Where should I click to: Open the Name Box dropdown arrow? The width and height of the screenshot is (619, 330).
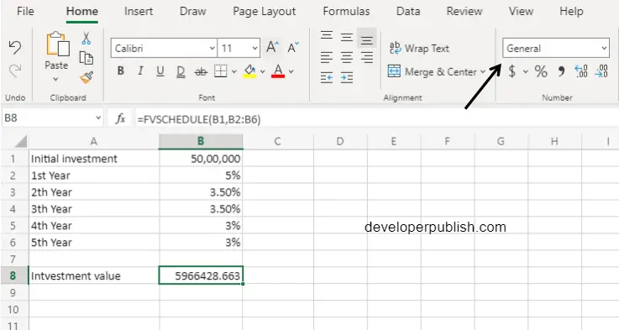tap(98, 118)
